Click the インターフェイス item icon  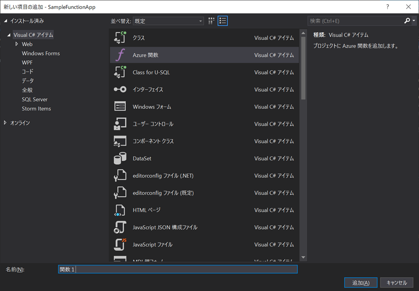pyautogui.click(x=120, y=90)
